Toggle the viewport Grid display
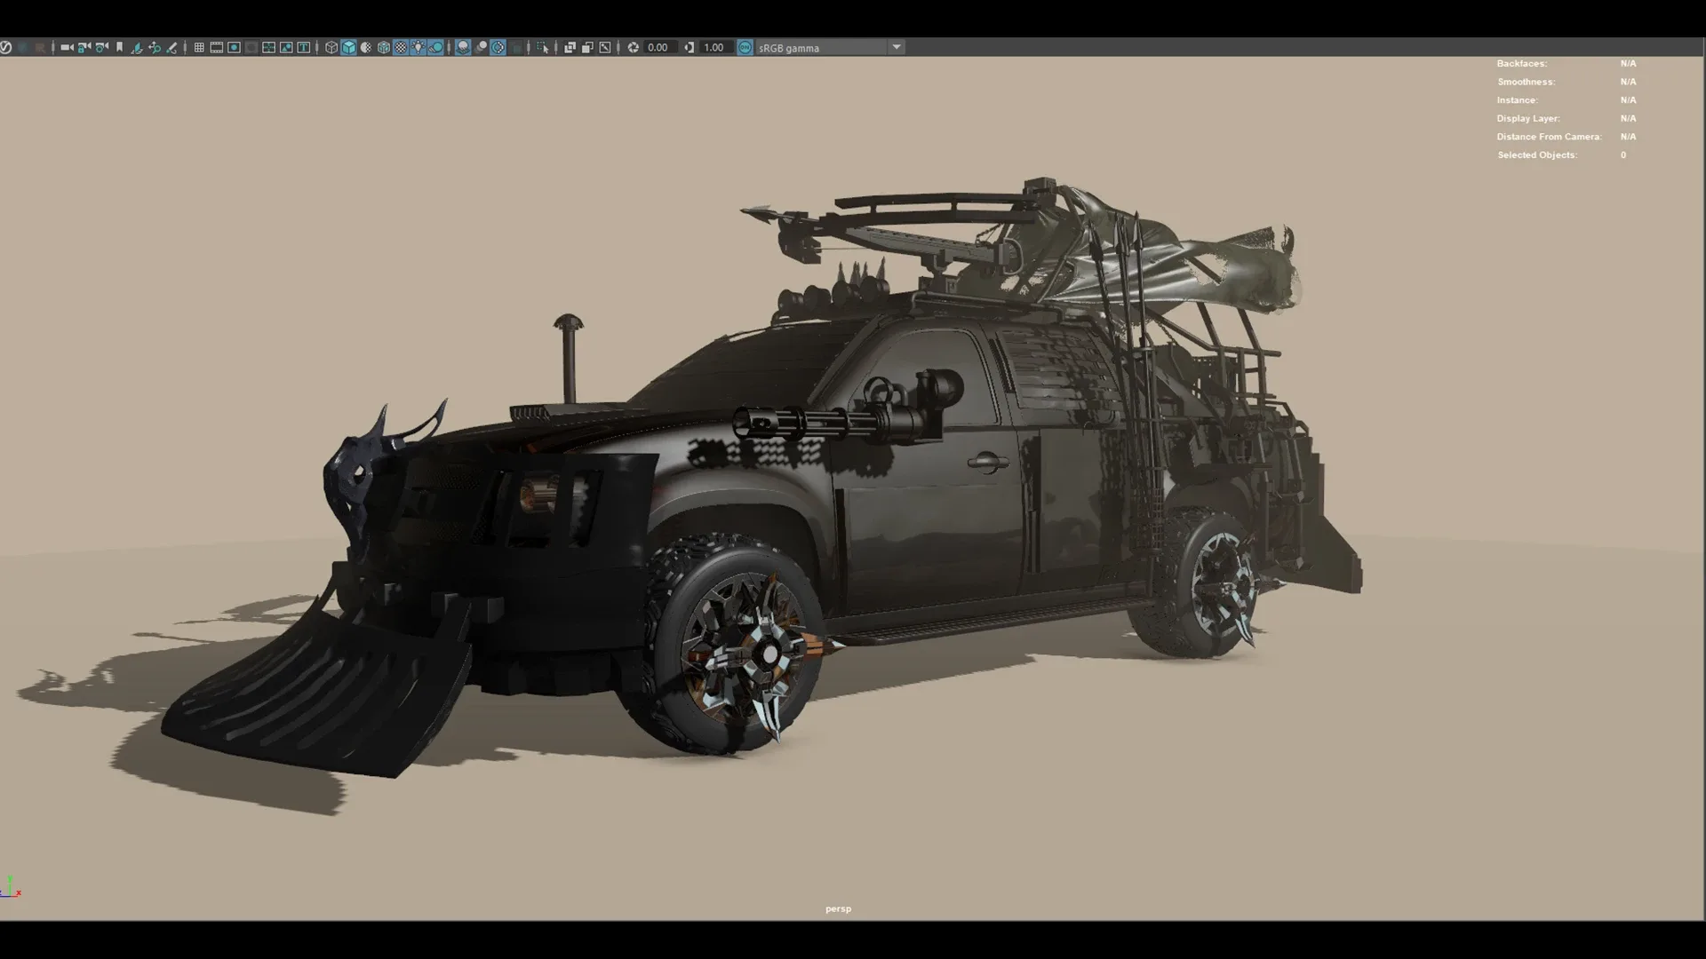 pyautogui.click(x=199, y=47)
